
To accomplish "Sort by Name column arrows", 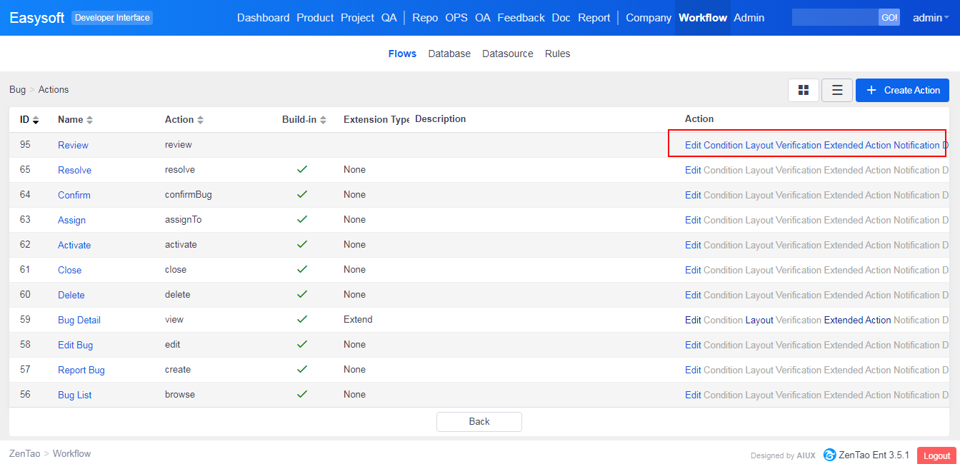I will click(89, 120).
